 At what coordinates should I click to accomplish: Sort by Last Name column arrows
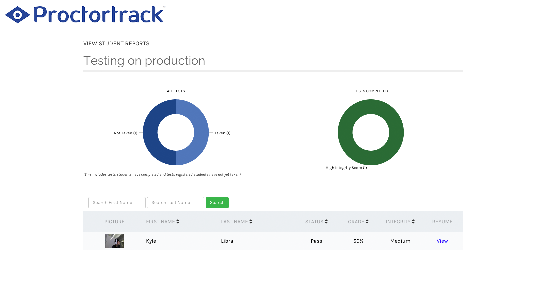(251, 222)
